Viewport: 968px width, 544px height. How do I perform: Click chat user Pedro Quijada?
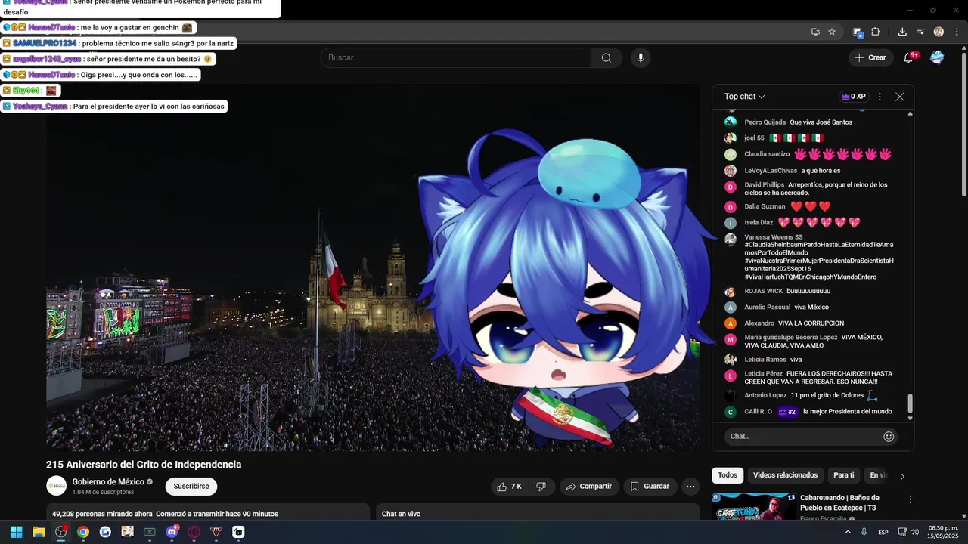click(765, 122)
